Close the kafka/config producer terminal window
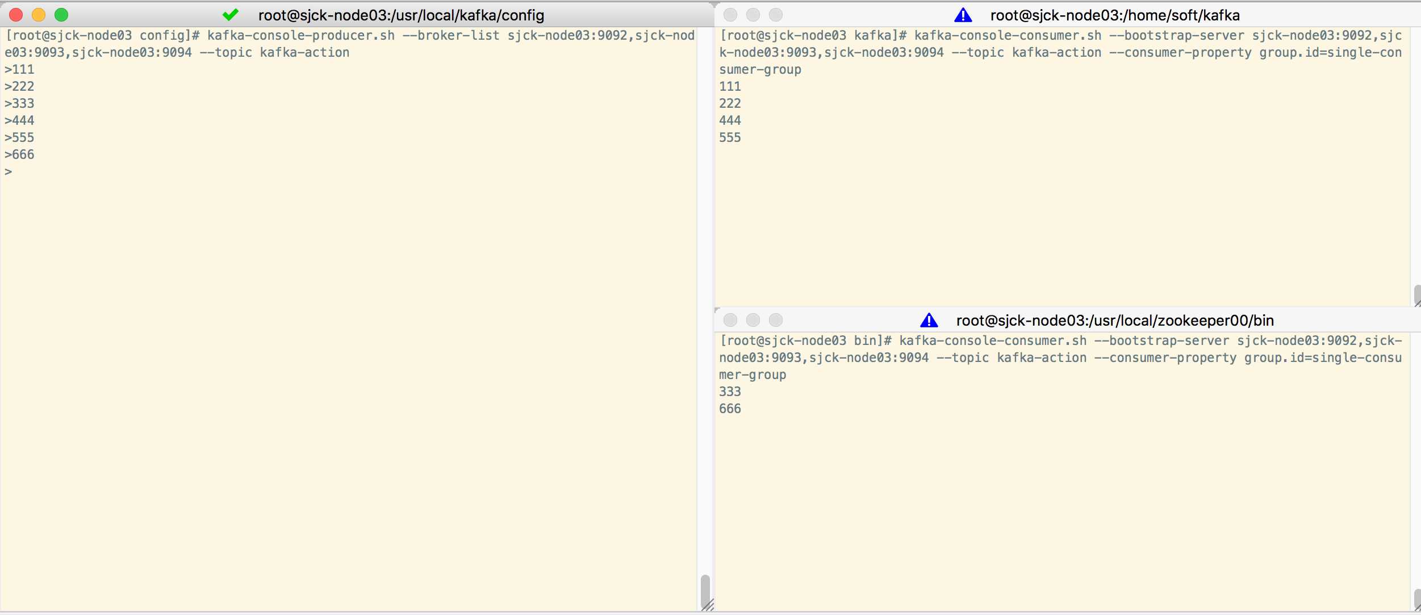The width and height of the screenshot is (1421, 615). (x=16, y=15)
